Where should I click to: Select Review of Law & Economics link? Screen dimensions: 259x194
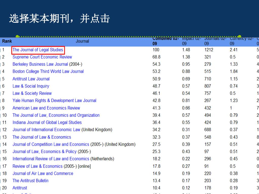(37, 166)
